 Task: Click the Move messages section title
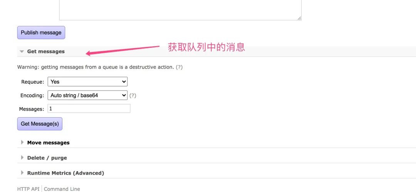48,143
